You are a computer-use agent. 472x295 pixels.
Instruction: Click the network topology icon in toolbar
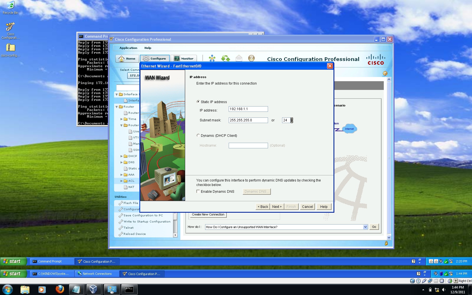(x=212, y=58)
